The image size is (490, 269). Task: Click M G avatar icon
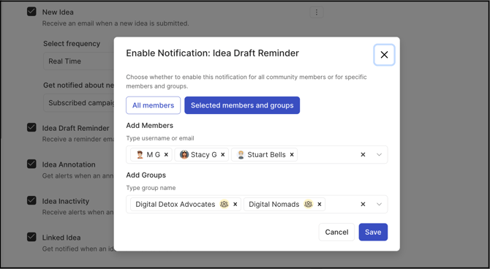tap(140, 155)
